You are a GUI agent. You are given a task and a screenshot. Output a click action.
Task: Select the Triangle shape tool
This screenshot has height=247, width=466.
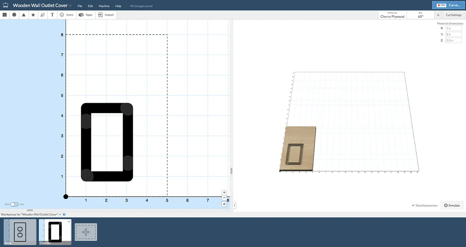[x=24, y=15]
